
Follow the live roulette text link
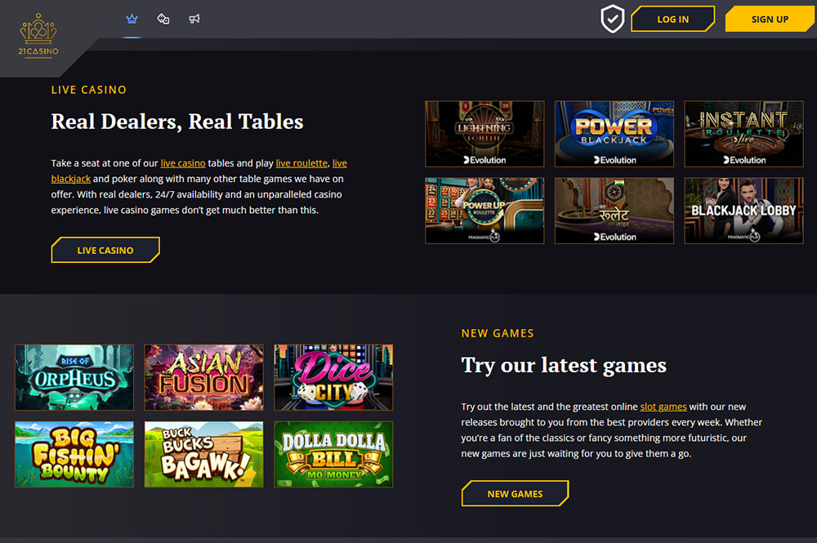point(301,163)
